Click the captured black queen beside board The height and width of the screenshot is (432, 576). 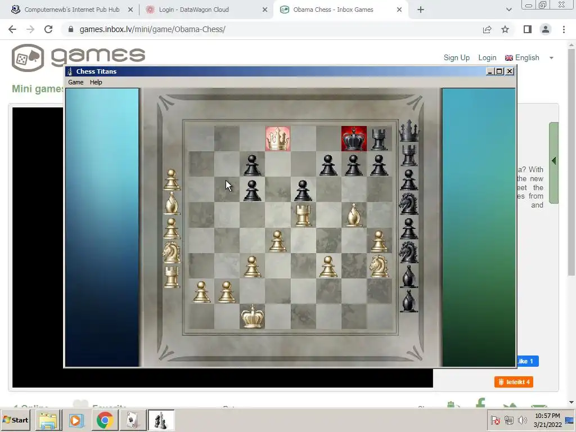tap(409, 130)
